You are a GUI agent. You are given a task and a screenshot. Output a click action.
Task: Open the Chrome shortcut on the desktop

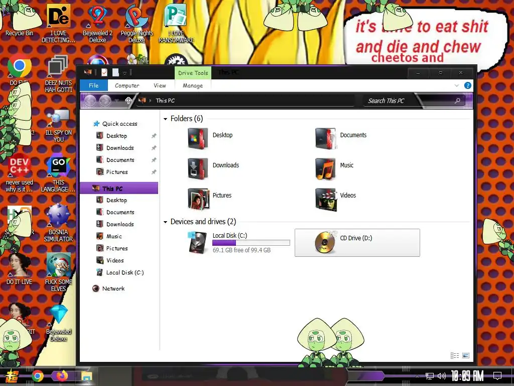click(x=20, y=66)
